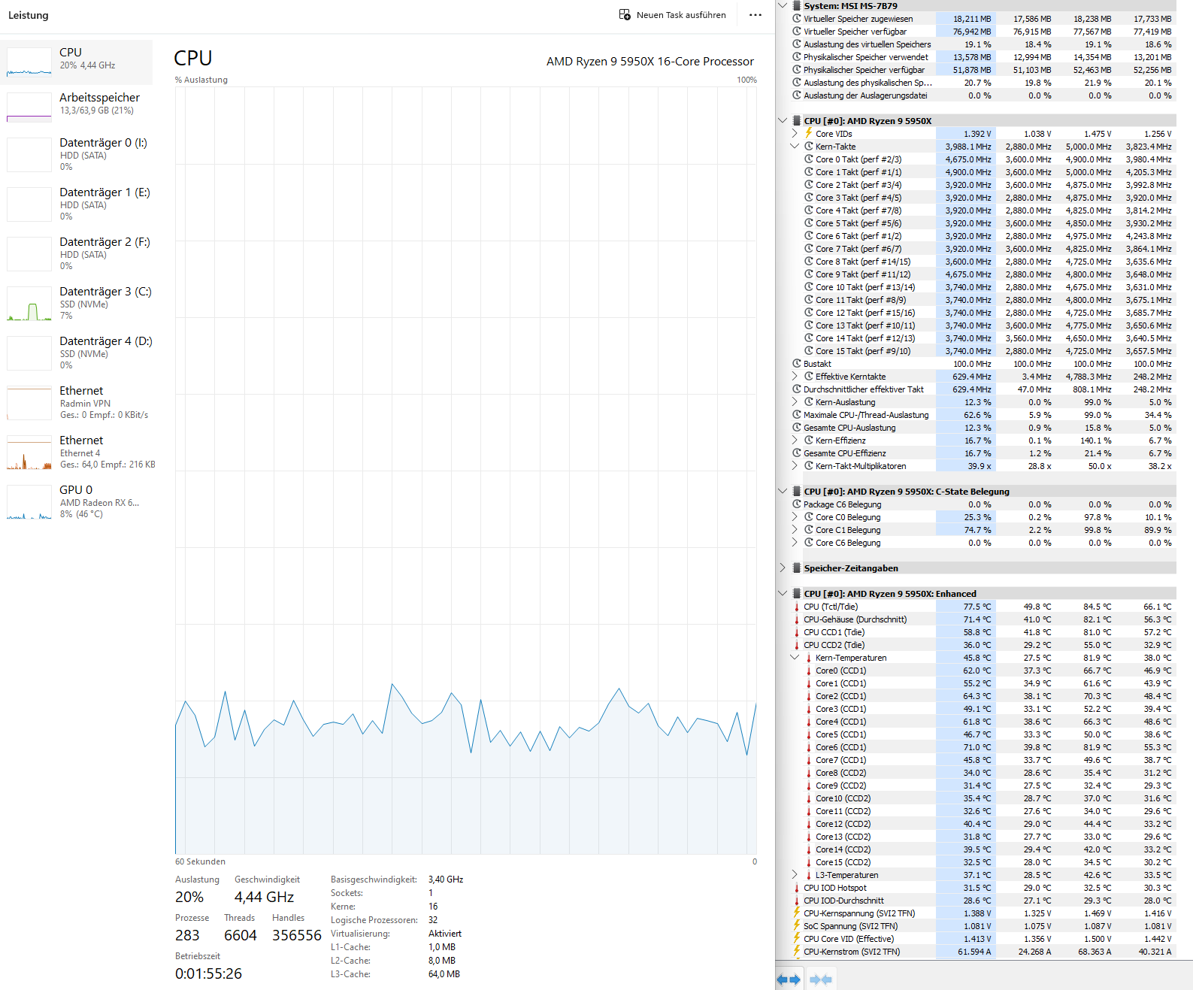Select Datenträger 0 (I:) in sidebar
Viewport: 1193px width, 990px height.
pyautogui.click(x=77, y=155)
